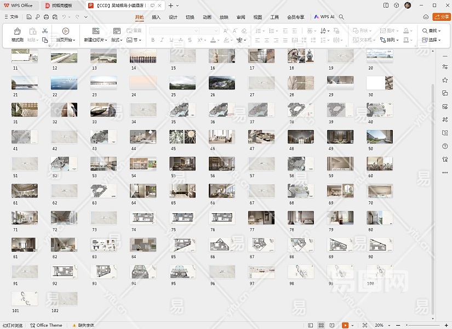Click the orange Share (分享) button

click(x=441, y=17)
